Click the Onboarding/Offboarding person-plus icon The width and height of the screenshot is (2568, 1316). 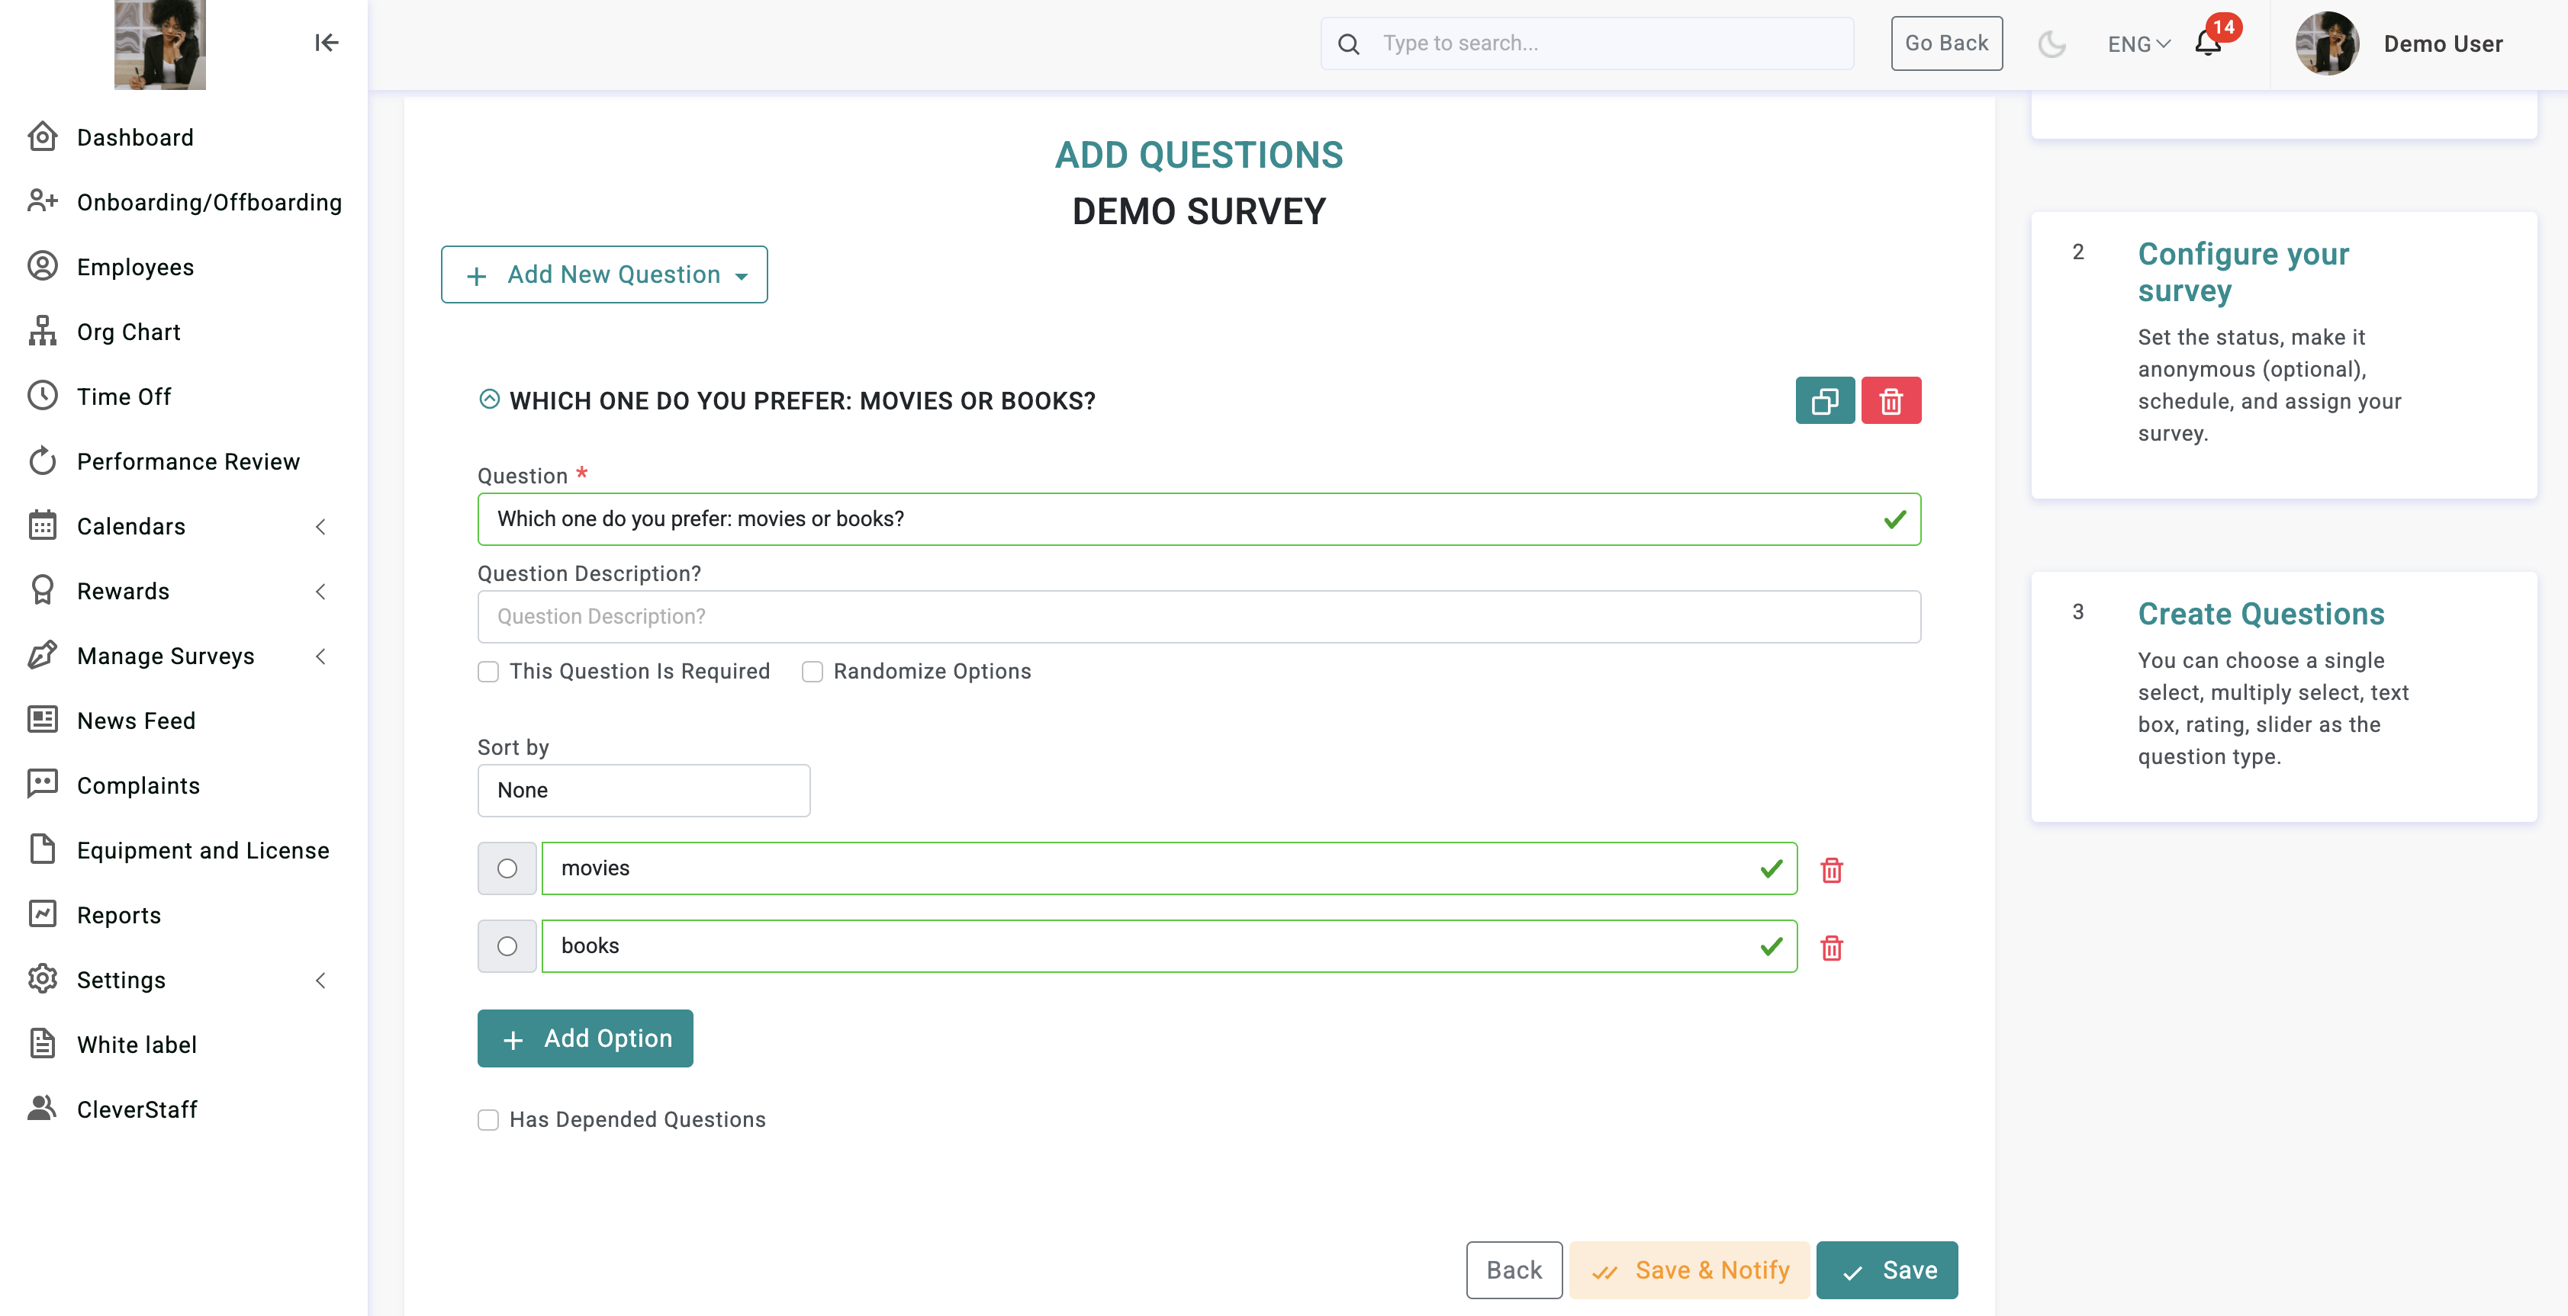(x=42, y=201)
